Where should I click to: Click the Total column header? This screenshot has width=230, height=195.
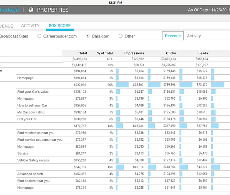pyautogui.click(x=83, y=53)
